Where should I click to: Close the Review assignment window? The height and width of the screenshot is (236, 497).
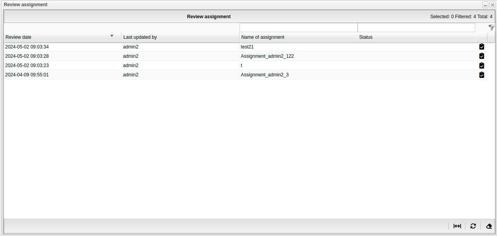(x=492, y=5)
